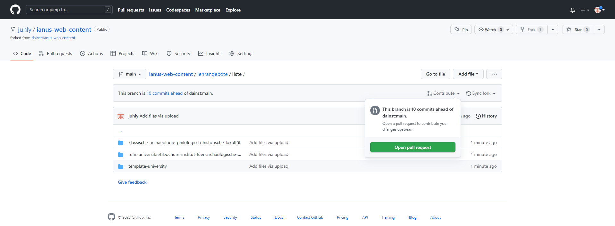Open klassische-archaeologie-philologisch-historische-fakultät folder
This screenshot has width=615, height=226.
click(184, 142)
